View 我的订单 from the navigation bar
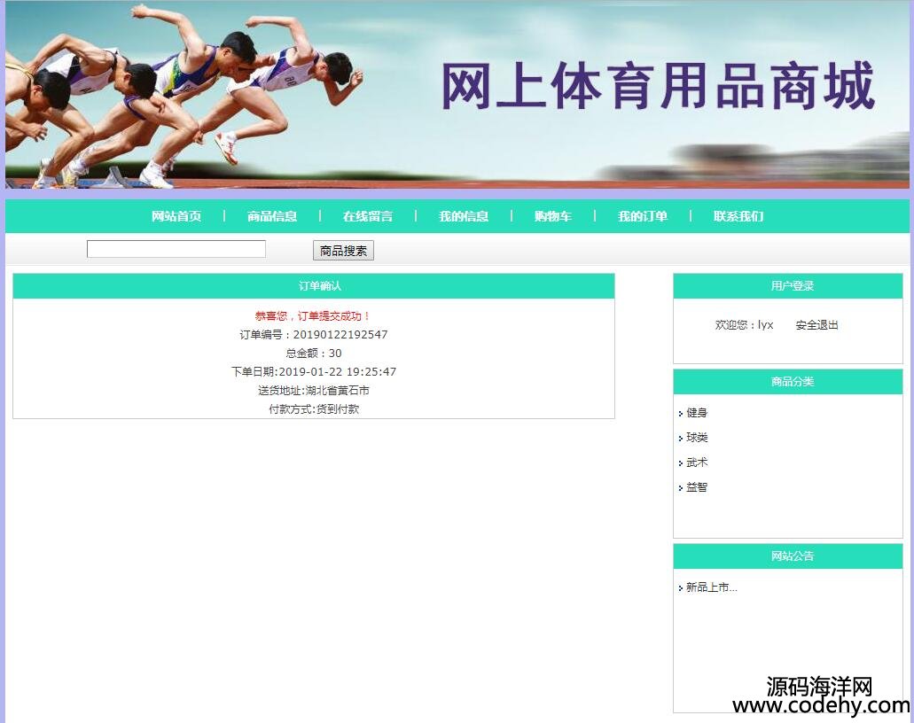Screen dimensions: 914x723 (x=643, y=216)
